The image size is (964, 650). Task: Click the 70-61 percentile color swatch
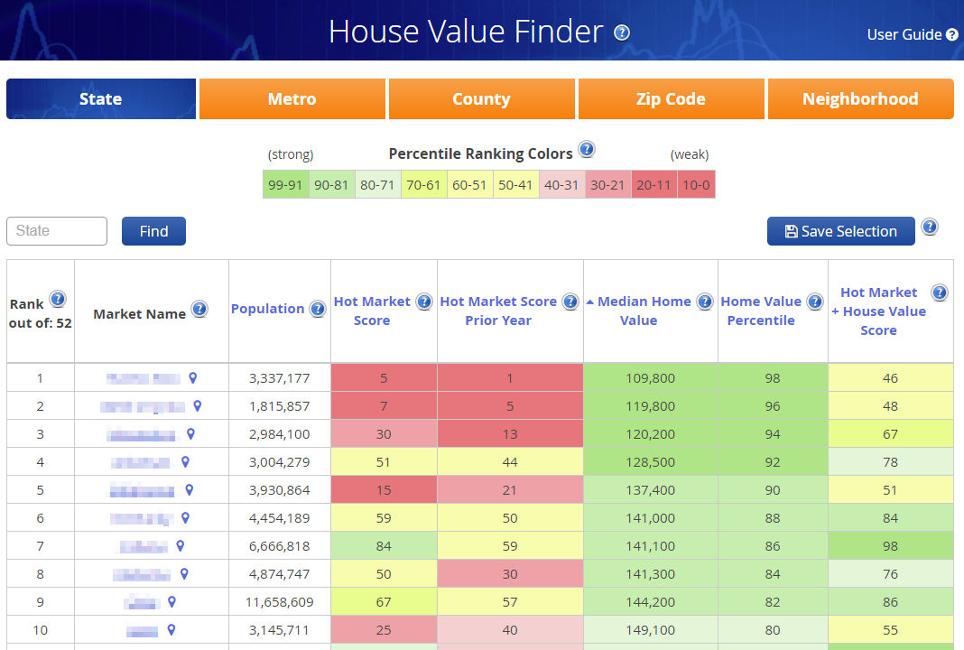tap(423, 184)
